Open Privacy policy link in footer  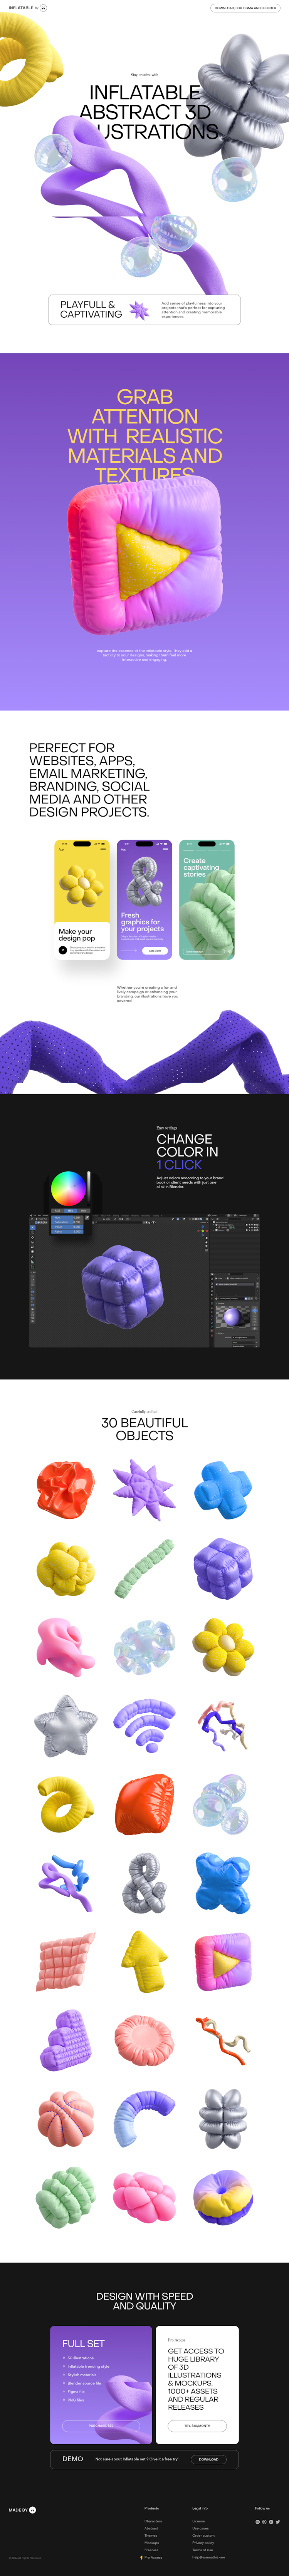(203, 2542)
